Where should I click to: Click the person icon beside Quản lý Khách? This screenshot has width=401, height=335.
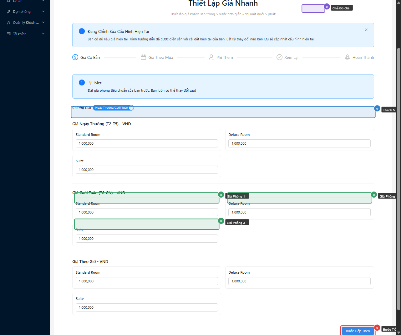point(9,23)
